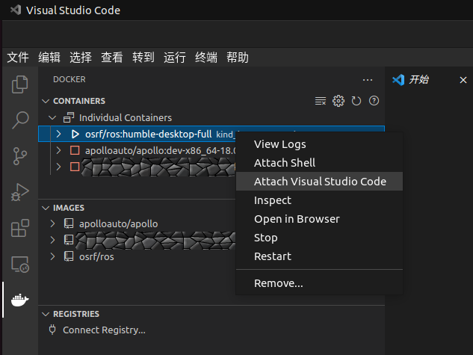Select the Docker whale icon in activity bar

point(20,300)
